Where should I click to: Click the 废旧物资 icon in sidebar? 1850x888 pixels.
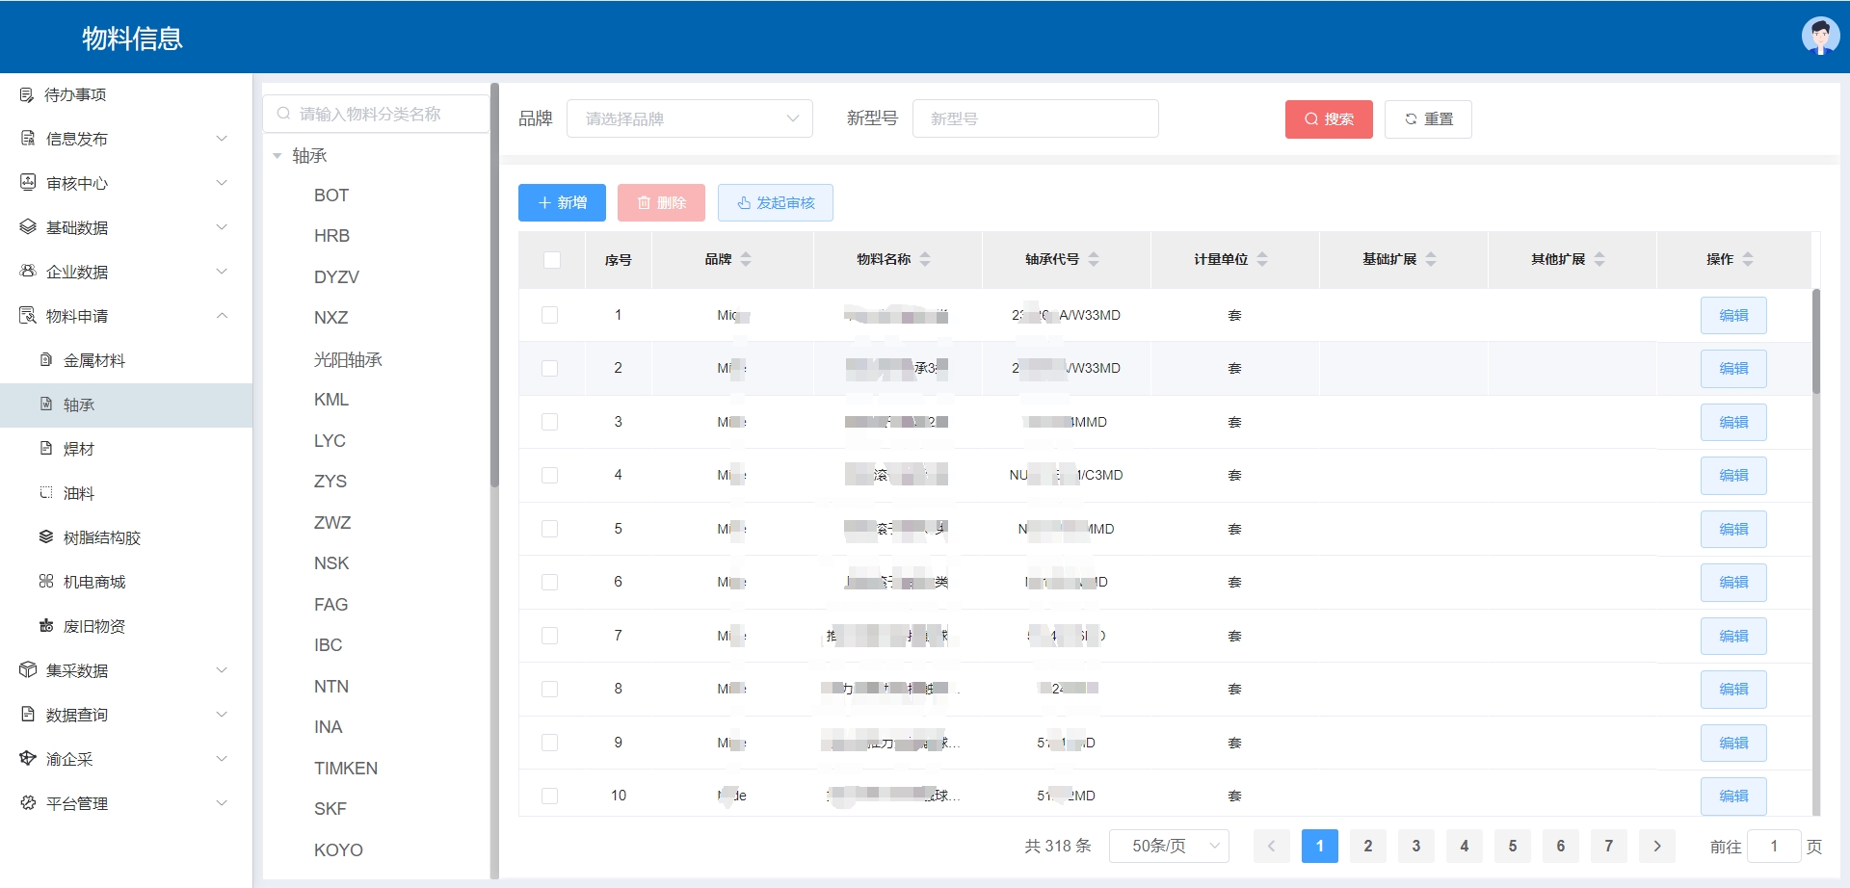point(45,626)
